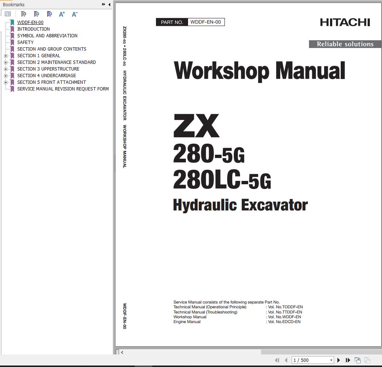Click the Bookmarks panel title
The image size is (382, 367).
(x=14, y=5)
